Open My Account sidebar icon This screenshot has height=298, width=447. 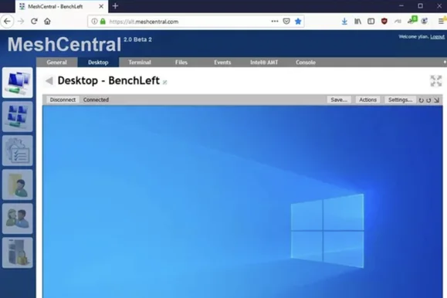[18, 185]
